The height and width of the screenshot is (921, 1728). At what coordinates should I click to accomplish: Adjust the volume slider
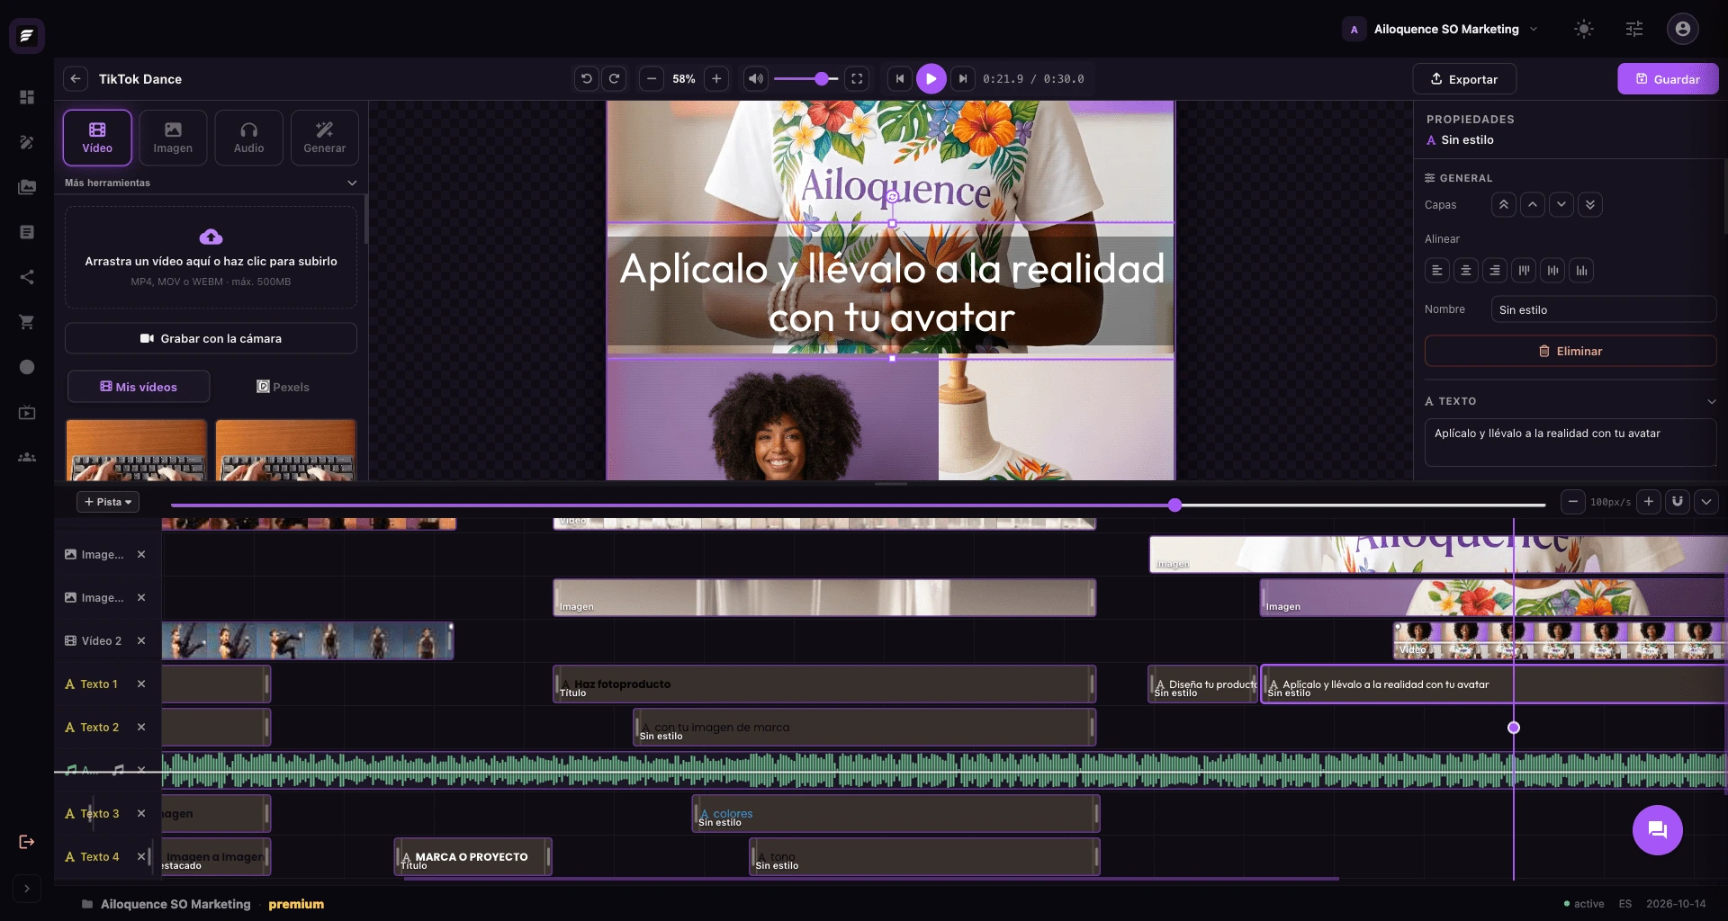pos(806,79)
